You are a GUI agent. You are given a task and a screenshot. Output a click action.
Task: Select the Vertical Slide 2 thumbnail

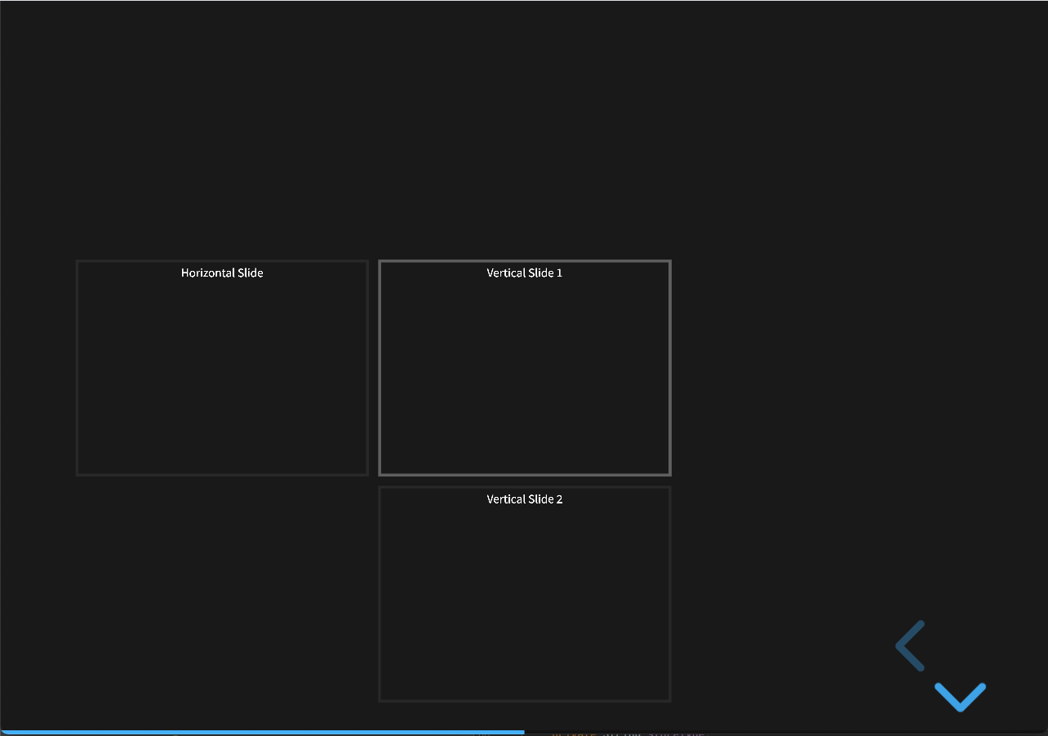coord(525,594)
